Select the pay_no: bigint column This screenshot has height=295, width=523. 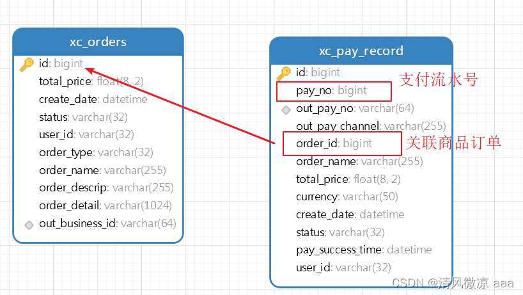[x=332, y=90]
